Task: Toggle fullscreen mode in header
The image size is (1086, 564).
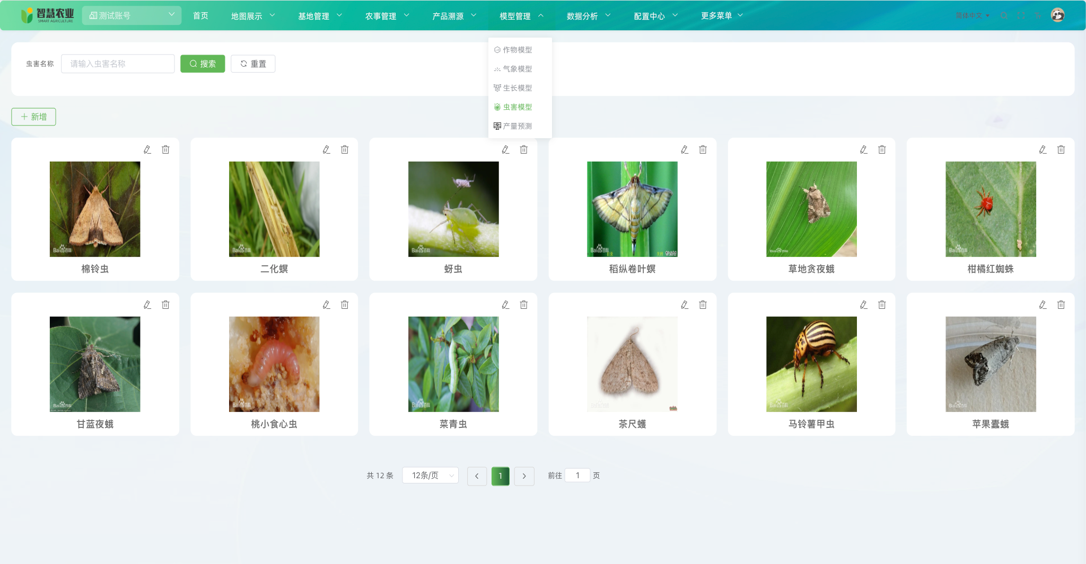Action: click(x=1021, y=16)
